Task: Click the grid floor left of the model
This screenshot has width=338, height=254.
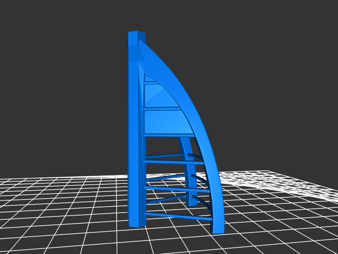Action: click(x=63, y=203)
